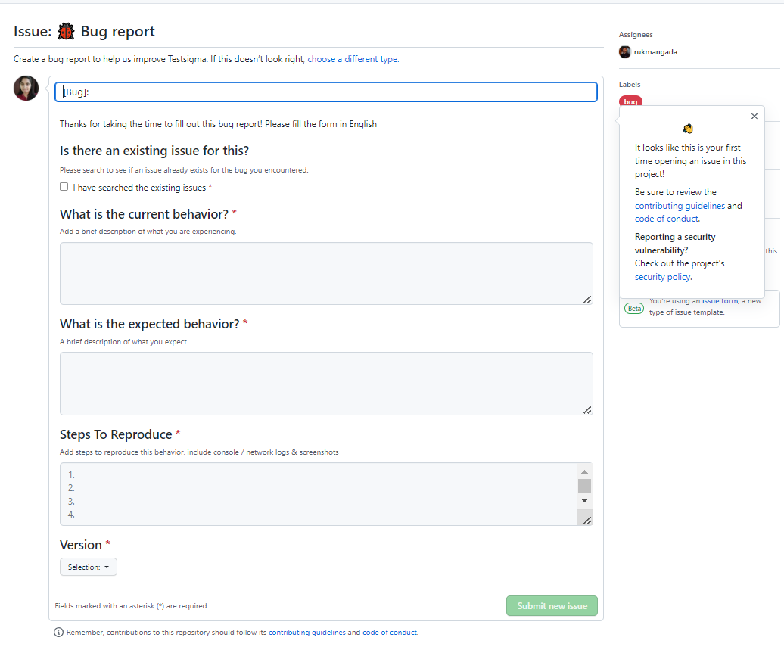Check the 'I have searched the existing issues' checkbox

point(64,186)
